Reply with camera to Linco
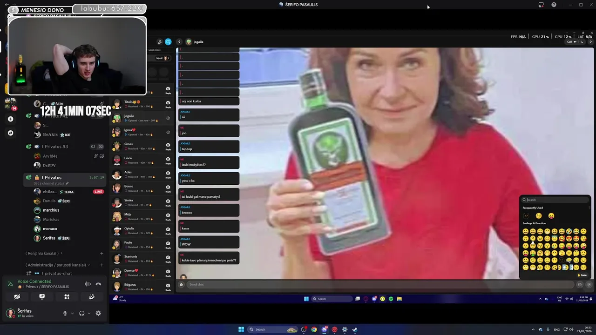Screen dimensions: 596x335 click(168, 160)
